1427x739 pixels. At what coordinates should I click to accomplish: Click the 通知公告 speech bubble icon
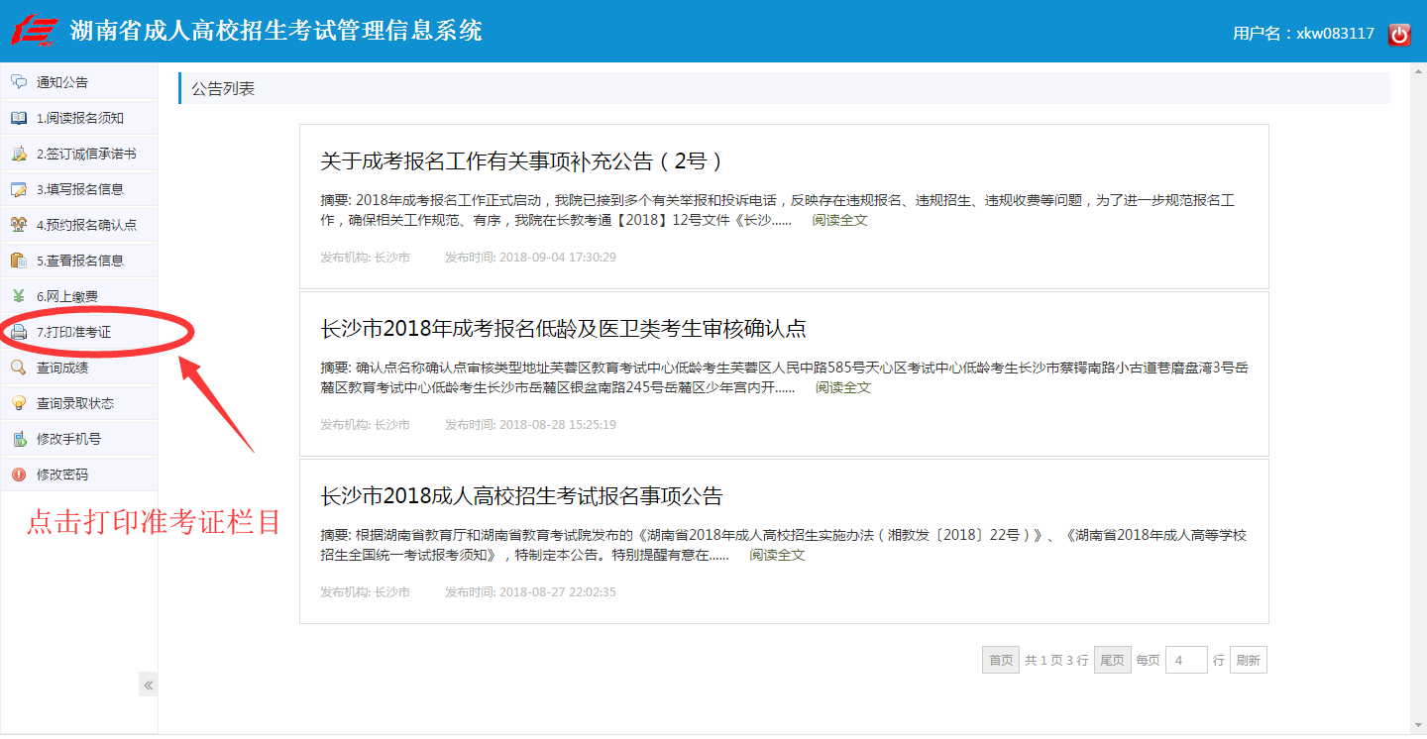point(19,82)
